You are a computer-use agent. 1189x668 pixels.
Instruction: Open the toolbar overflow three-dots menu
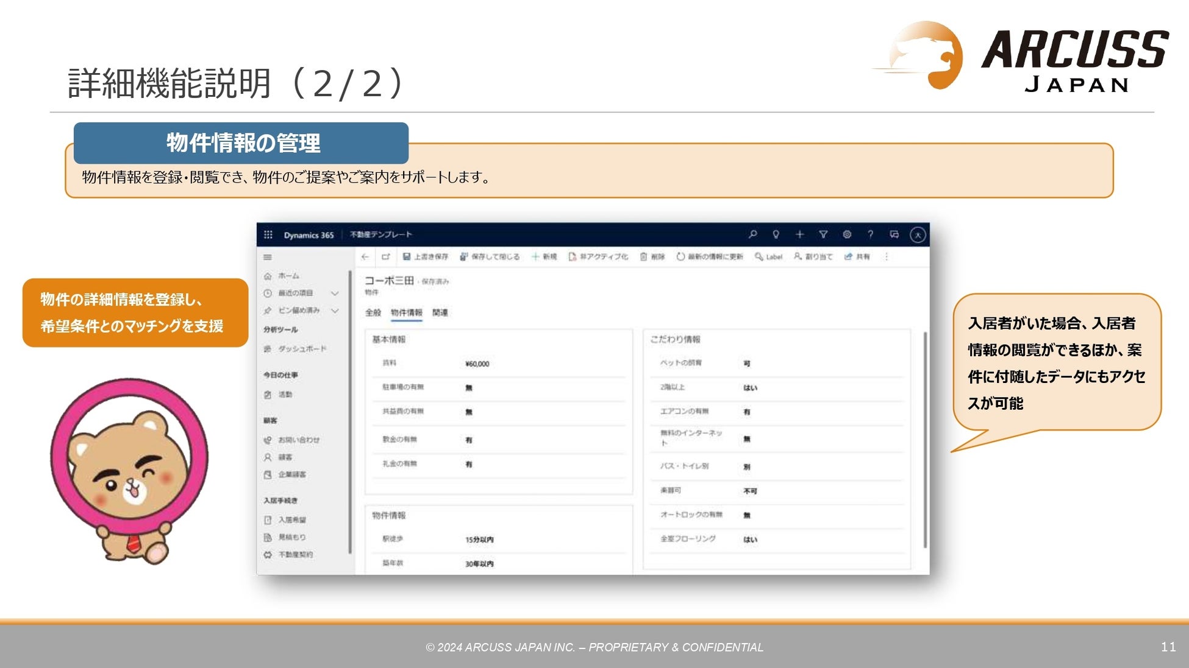coord(887,257)
